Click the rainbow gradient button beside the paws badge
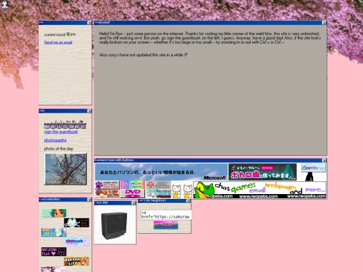Screen dimensions: 363x272 (x=132, y=185)
